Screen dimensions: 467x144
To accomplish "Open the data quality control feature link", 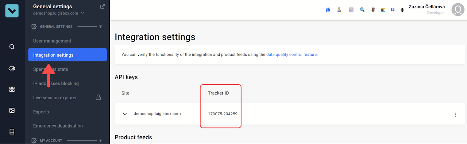I will click(292, 55).
